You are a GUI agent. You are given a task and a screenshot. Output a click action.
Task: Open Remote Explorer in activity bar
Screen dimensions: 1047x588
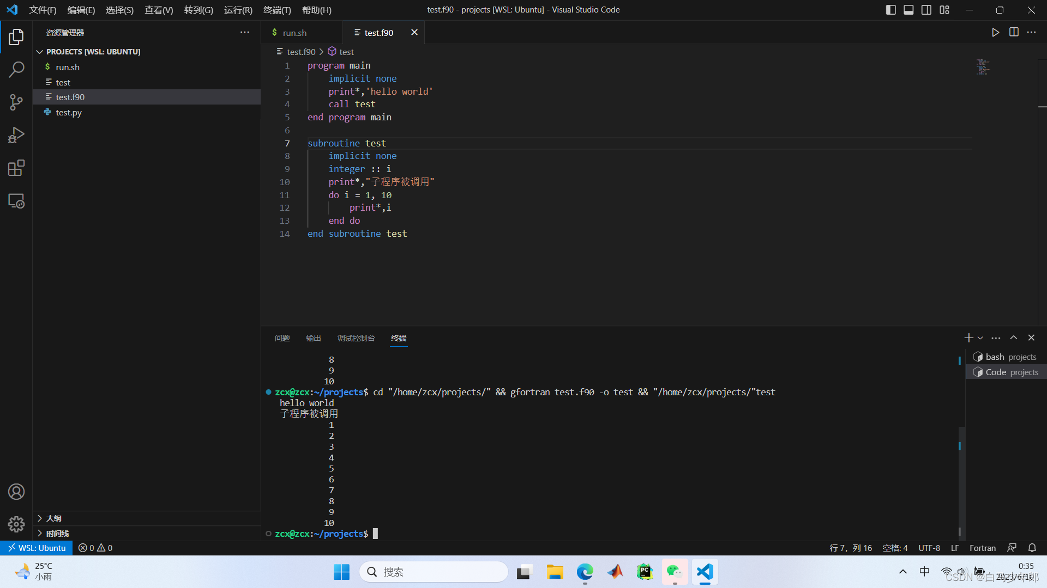click(16, 201)
